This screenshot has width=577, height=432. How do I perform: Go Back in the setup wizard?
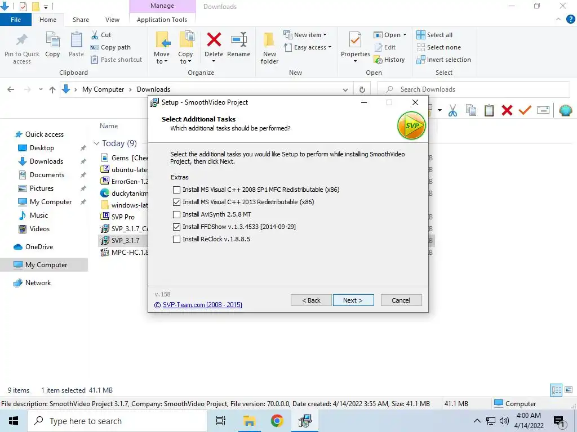coord(311,300)
